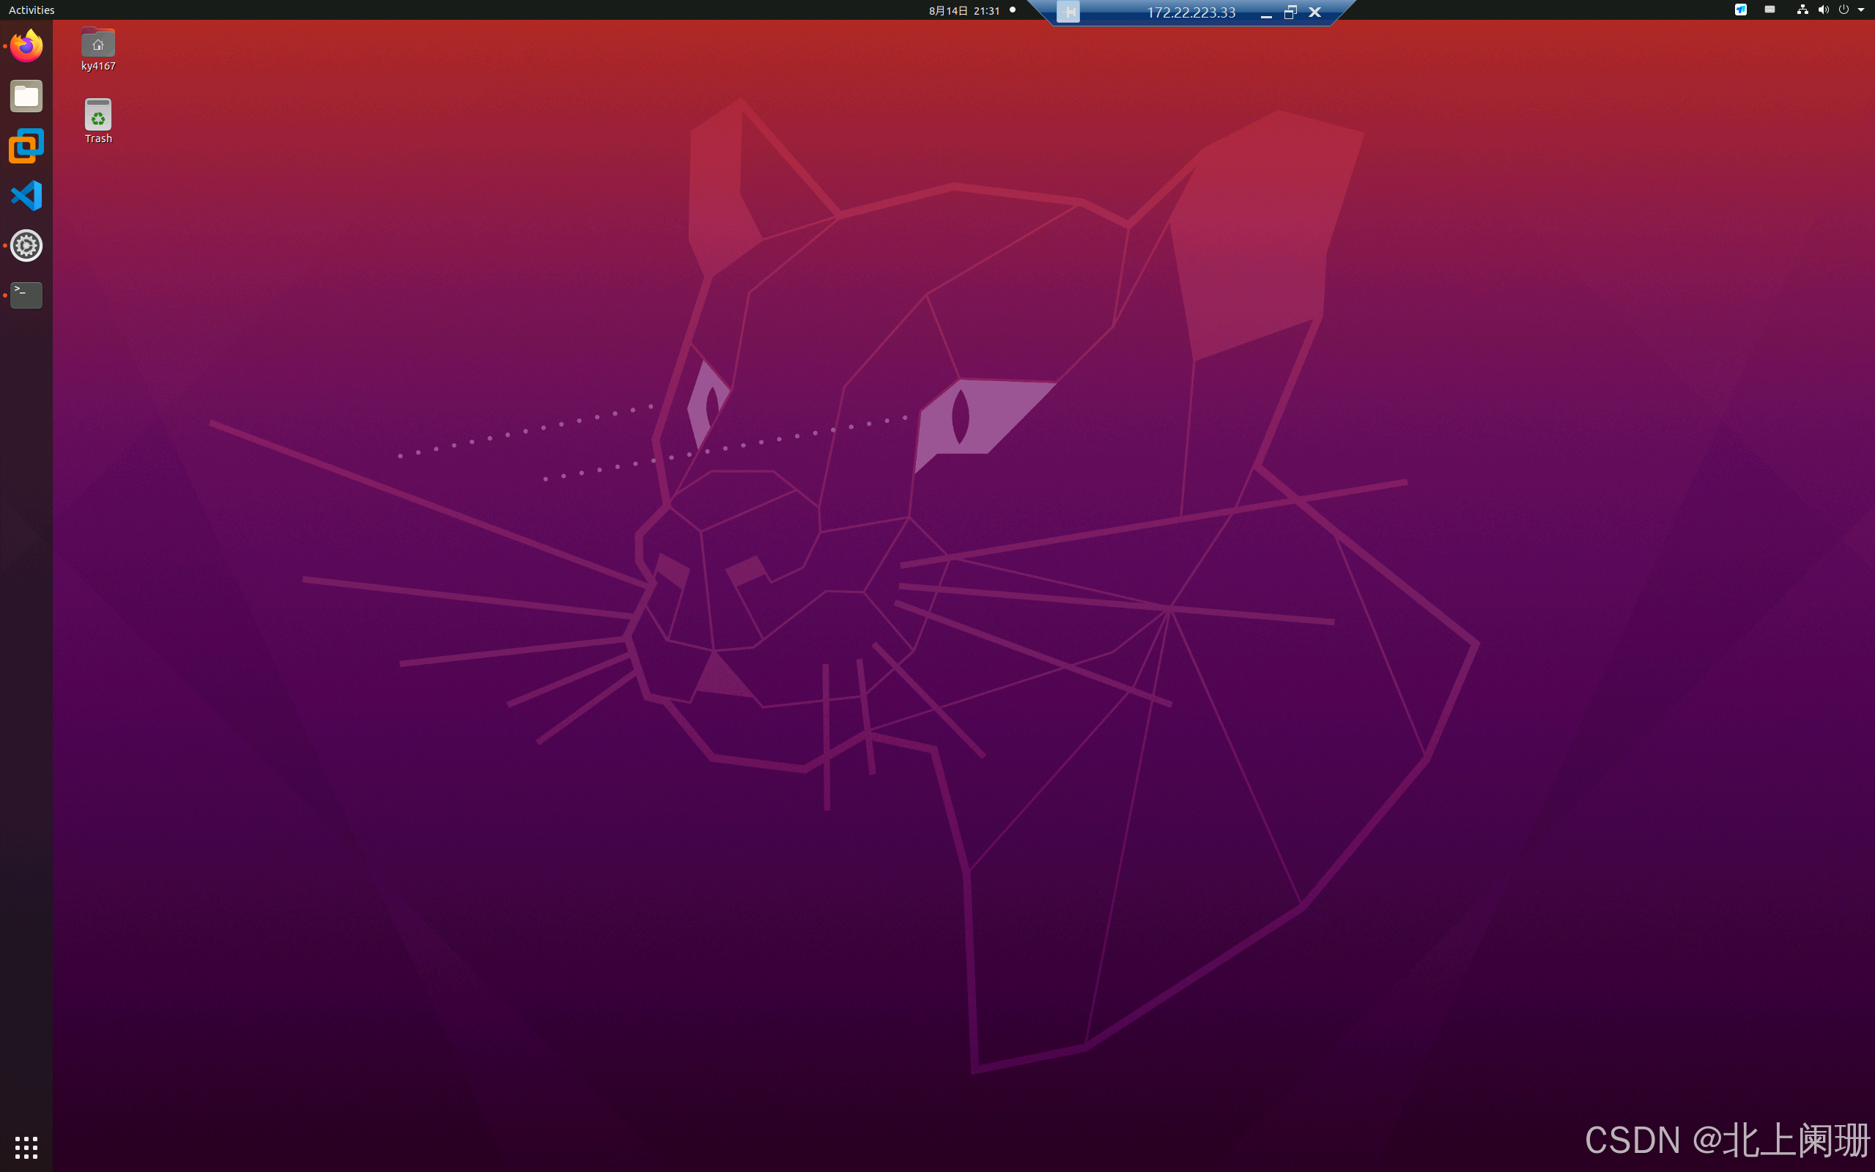Click the blue tray application indicator

click(x=1740, y=10)
